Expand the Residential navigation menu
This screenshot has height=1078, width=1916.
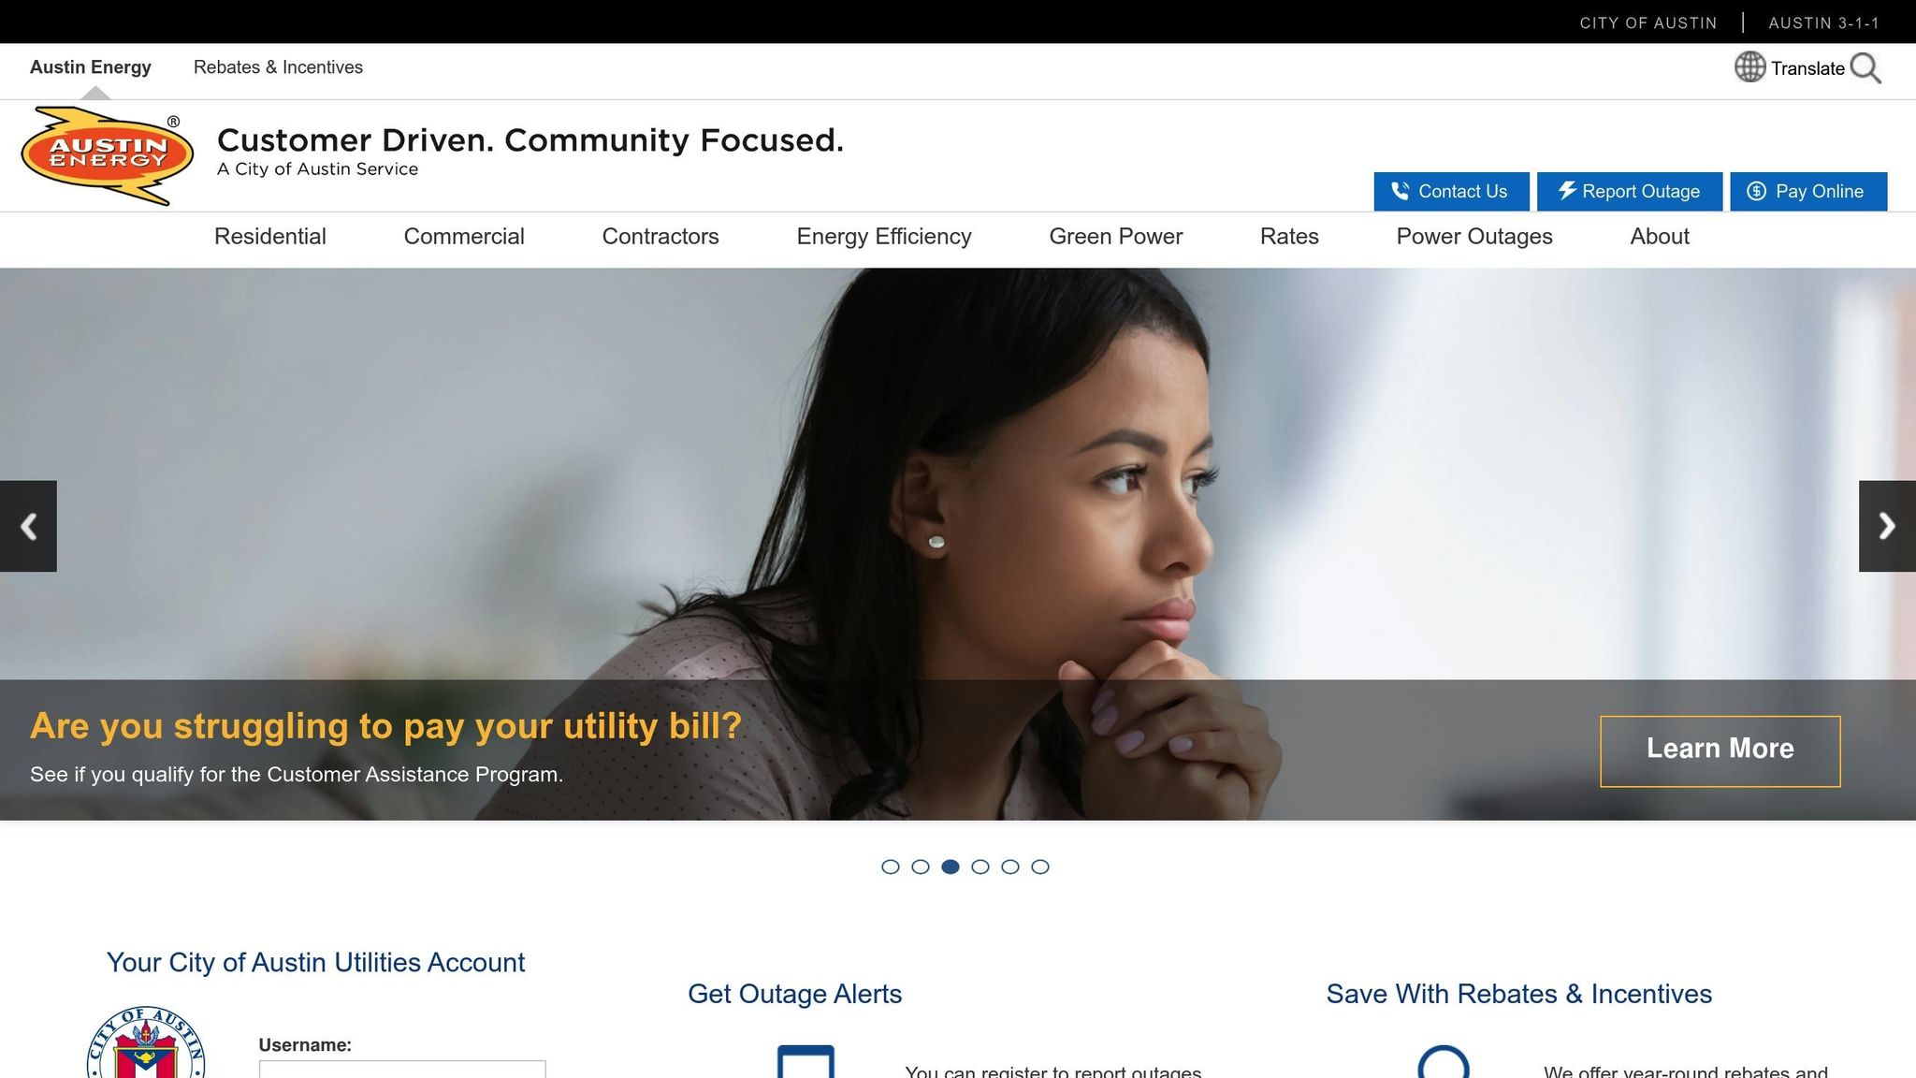click(x=270, y=237)
